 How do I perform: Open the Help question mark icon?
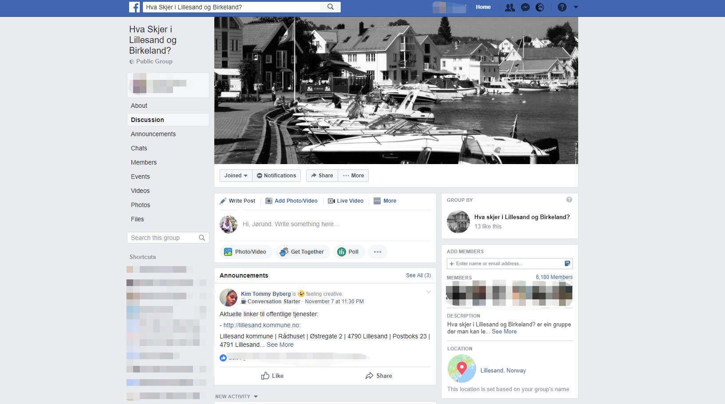pyautogui.click(x=562, y=7)
